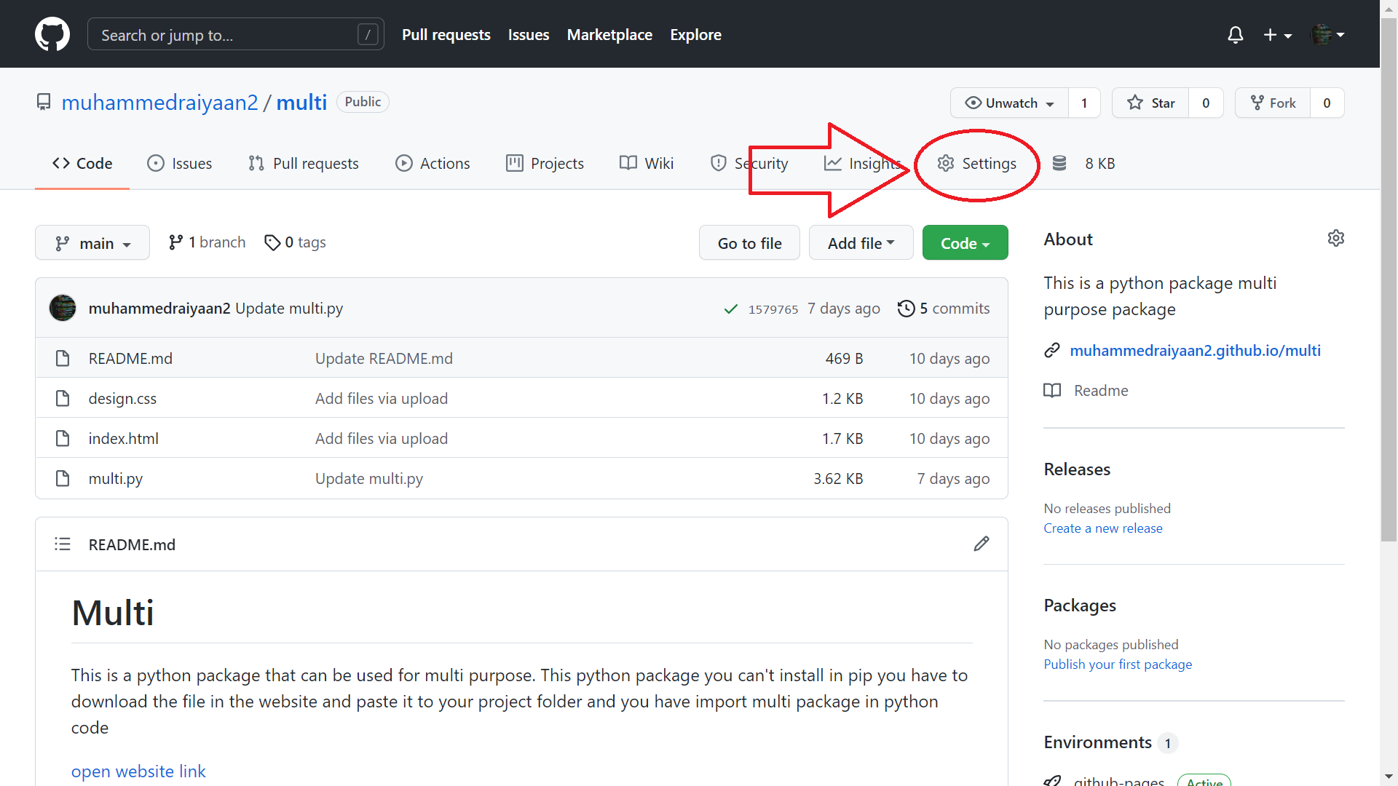Open About section gear settings

pyautogui.click(x=1335, y=239)
